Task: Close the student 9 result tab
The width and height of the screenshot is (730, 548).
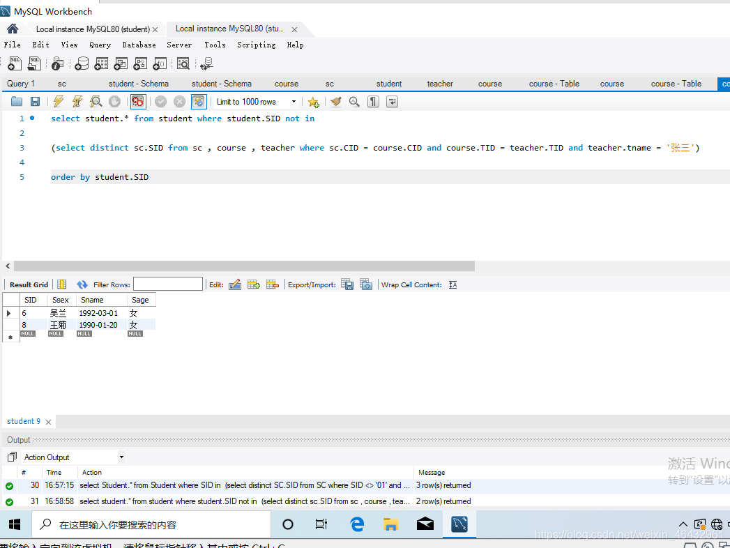Action: click(x=48, y=422)
